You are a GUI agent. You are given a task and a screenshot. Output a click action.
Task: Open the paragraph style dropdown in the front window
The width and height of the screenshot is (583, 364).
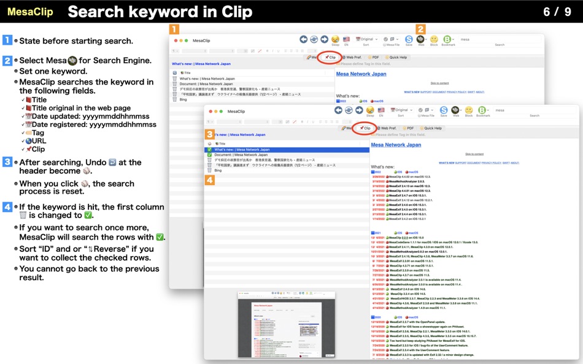[210, 122]
